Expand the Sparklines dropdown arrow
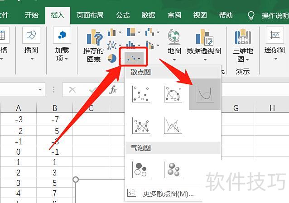289x203 pixels. [x=276, y=59]
